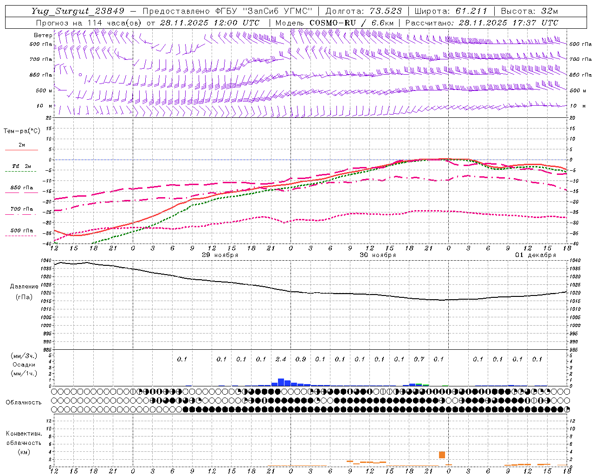The image size is (594, 475).
Task: Click the (мм/3ч.) unit label
Action: pos(24,356)
